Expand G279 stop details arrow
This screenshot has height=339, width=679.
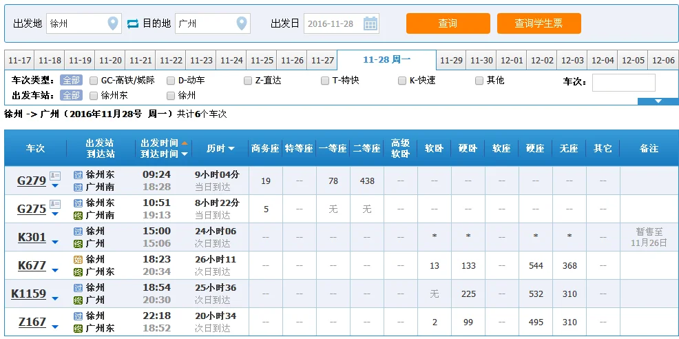pos(55,186)
